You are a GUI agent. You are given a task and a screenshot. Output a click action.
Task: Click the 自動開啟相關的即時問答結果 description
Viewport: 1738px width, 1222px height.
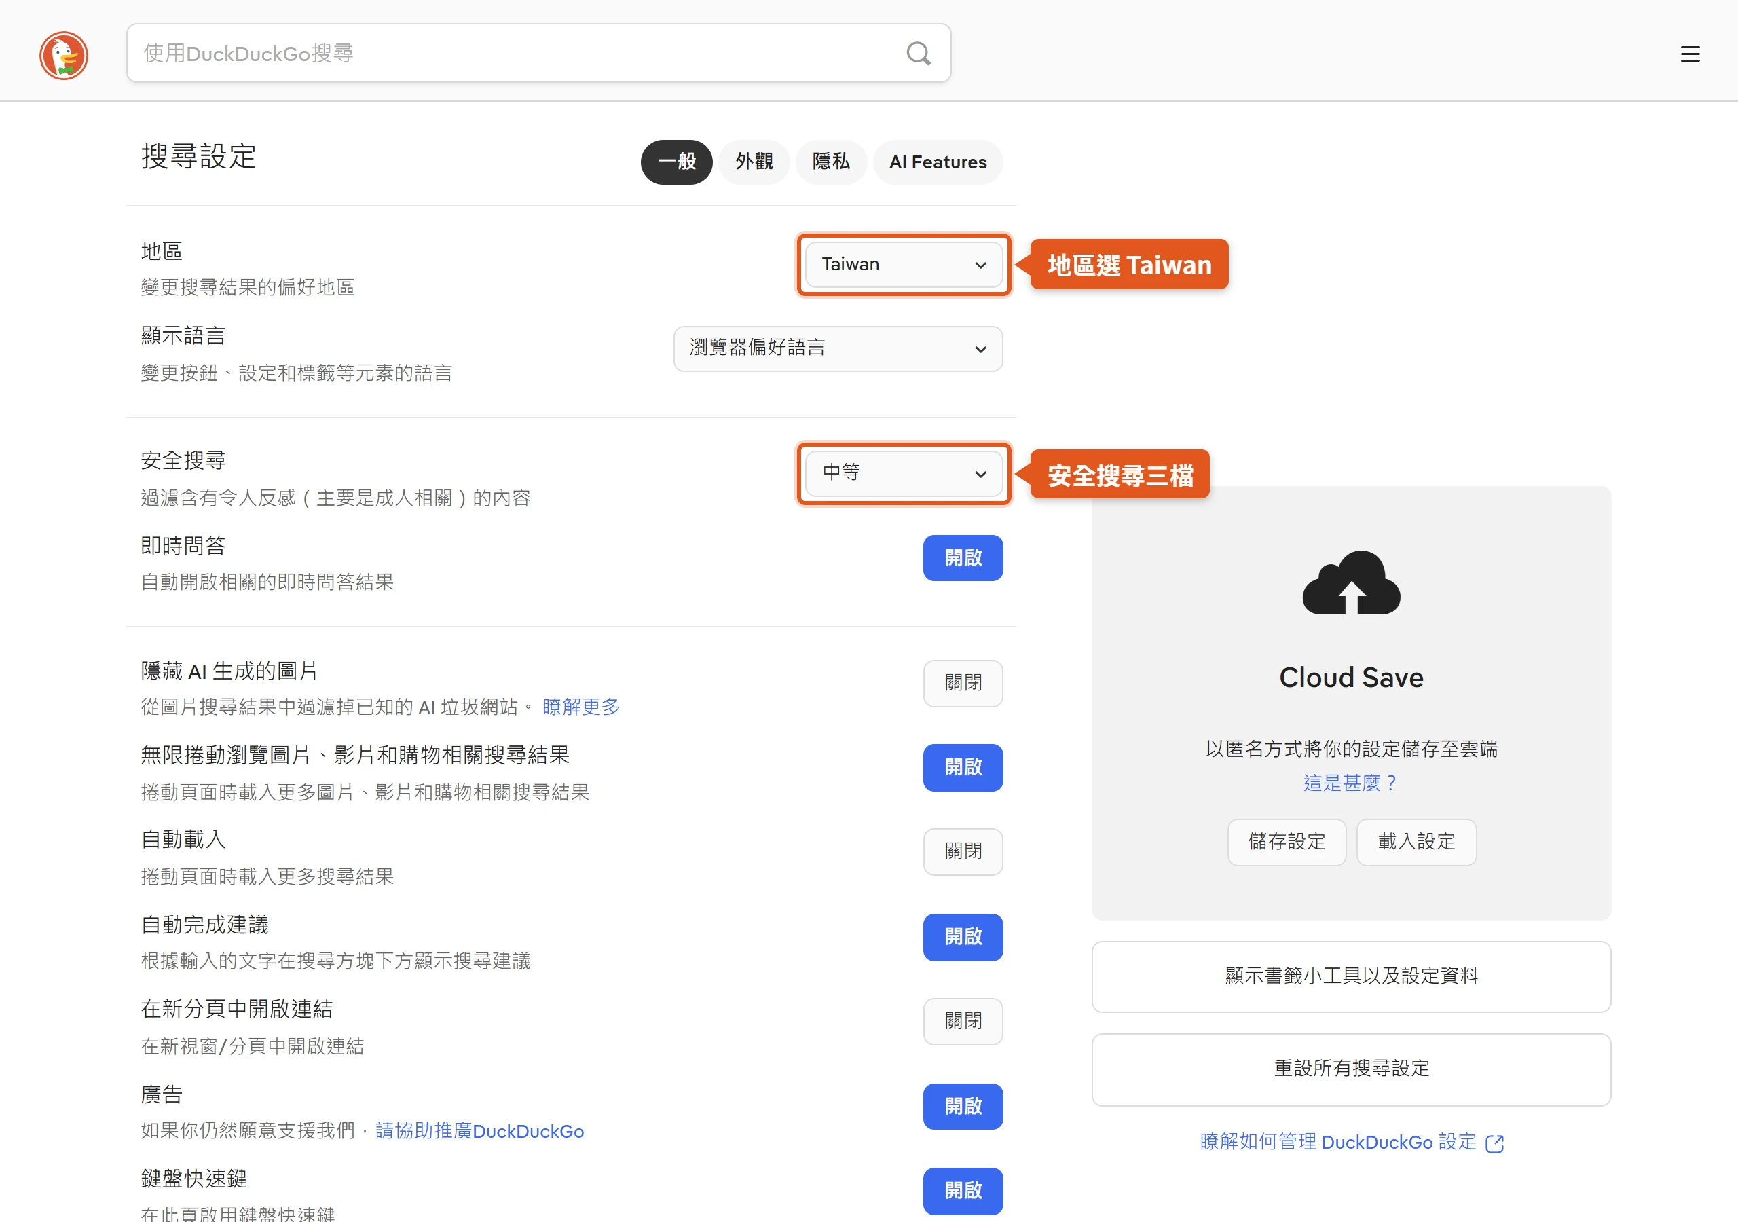pyautogui.click(x=267, y=582)
